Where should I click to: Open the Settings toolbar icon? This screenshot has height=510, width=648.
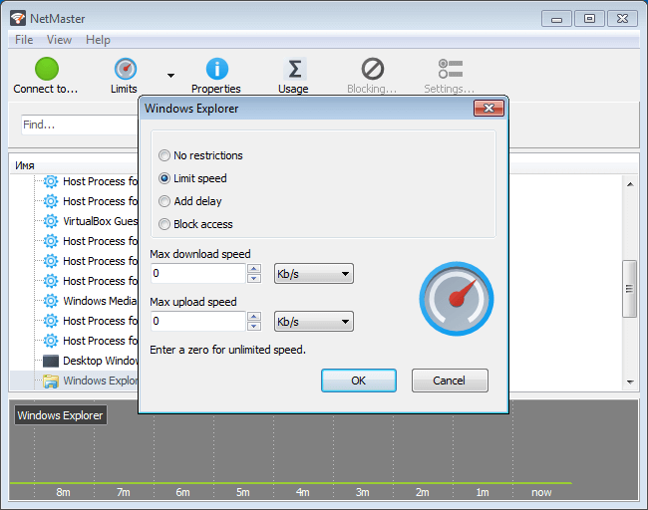click(x=450, y=69)
